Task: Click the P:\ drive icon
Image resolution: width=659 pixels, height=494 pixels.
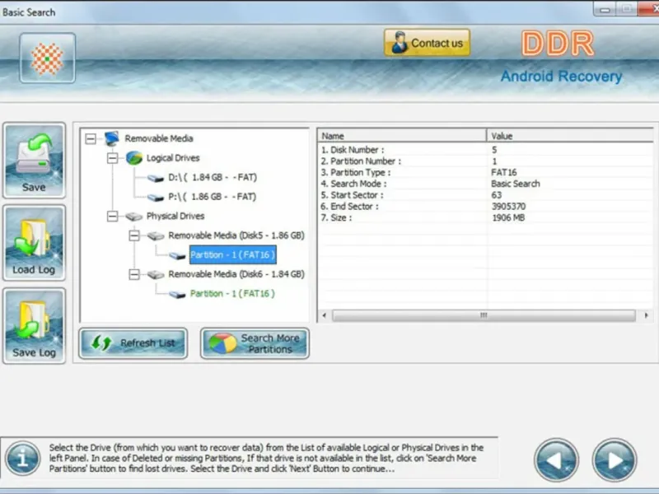Action: [156, 198]
